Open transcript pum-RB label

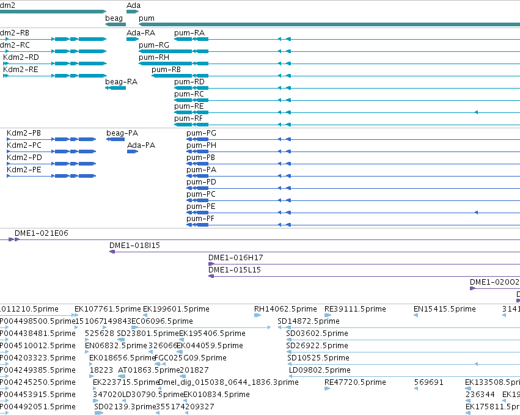[166, 70]
